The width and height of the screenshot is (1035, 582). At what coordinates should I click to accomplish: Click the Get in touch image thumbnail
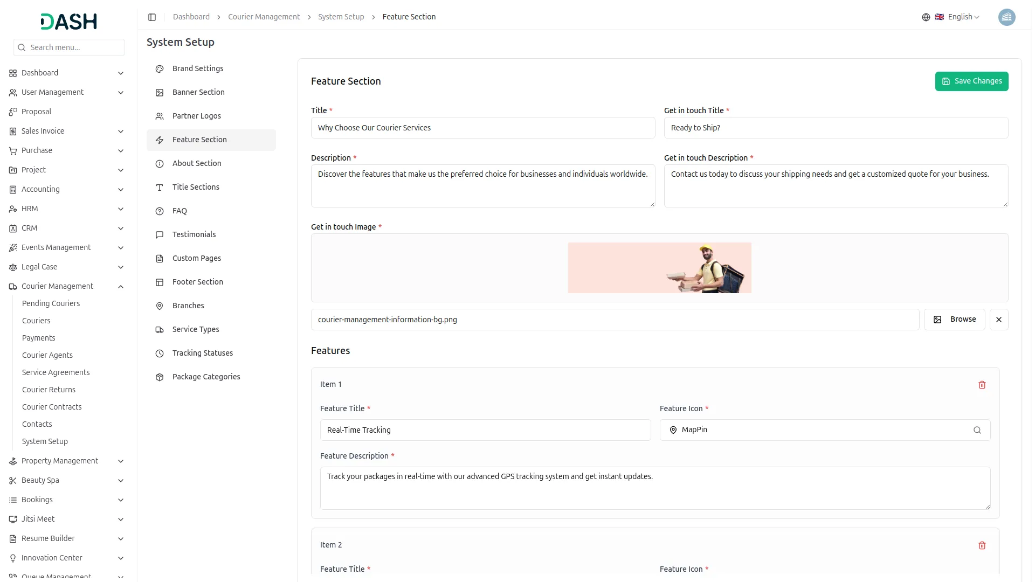click(659, 268)
